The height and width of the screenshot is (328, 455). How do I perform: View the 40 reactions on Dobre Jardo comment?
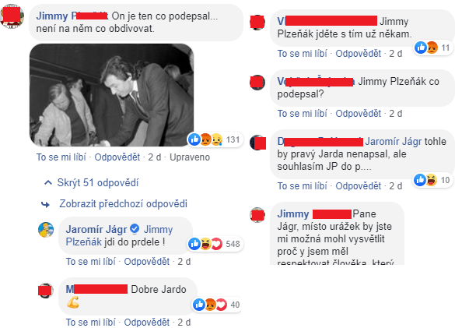point(216,305)
